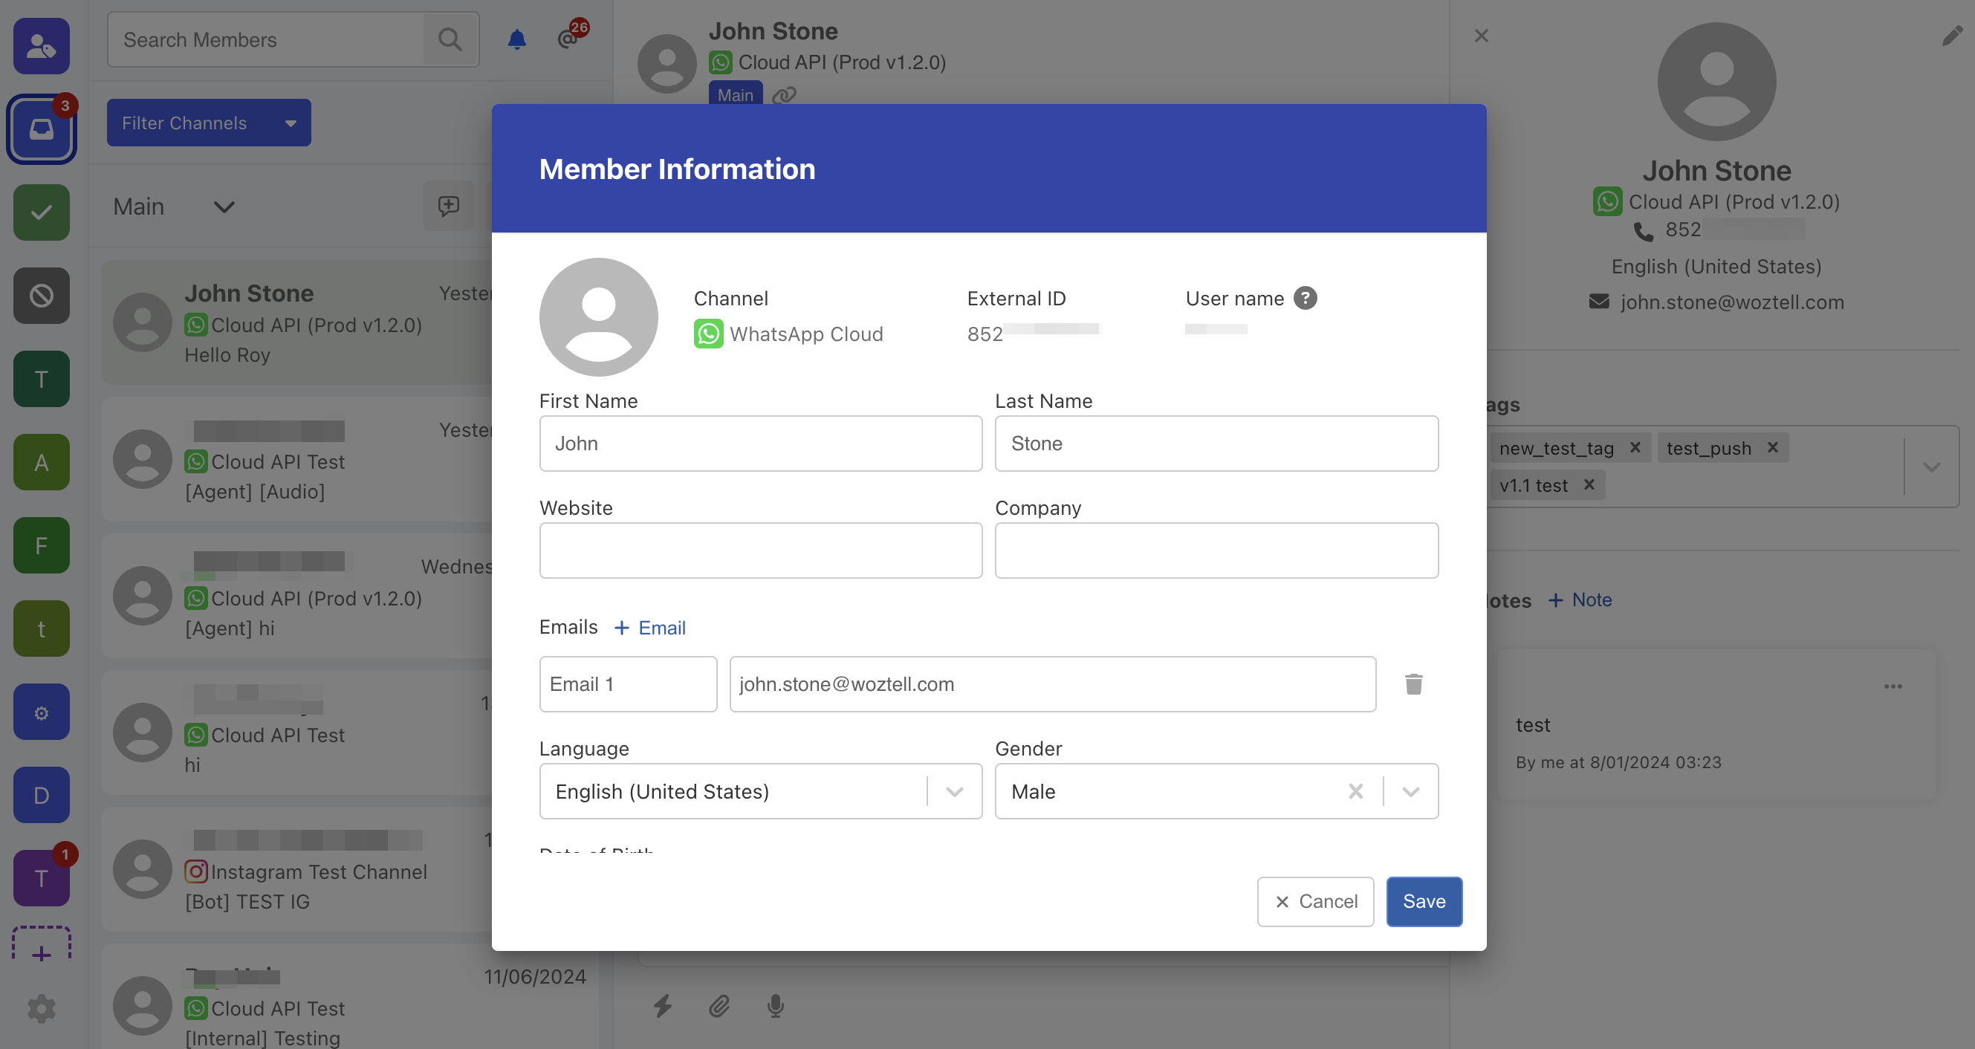1975x1049 pixels.
Task: Click the trash icon beside Email 1
Action: 1413,683
